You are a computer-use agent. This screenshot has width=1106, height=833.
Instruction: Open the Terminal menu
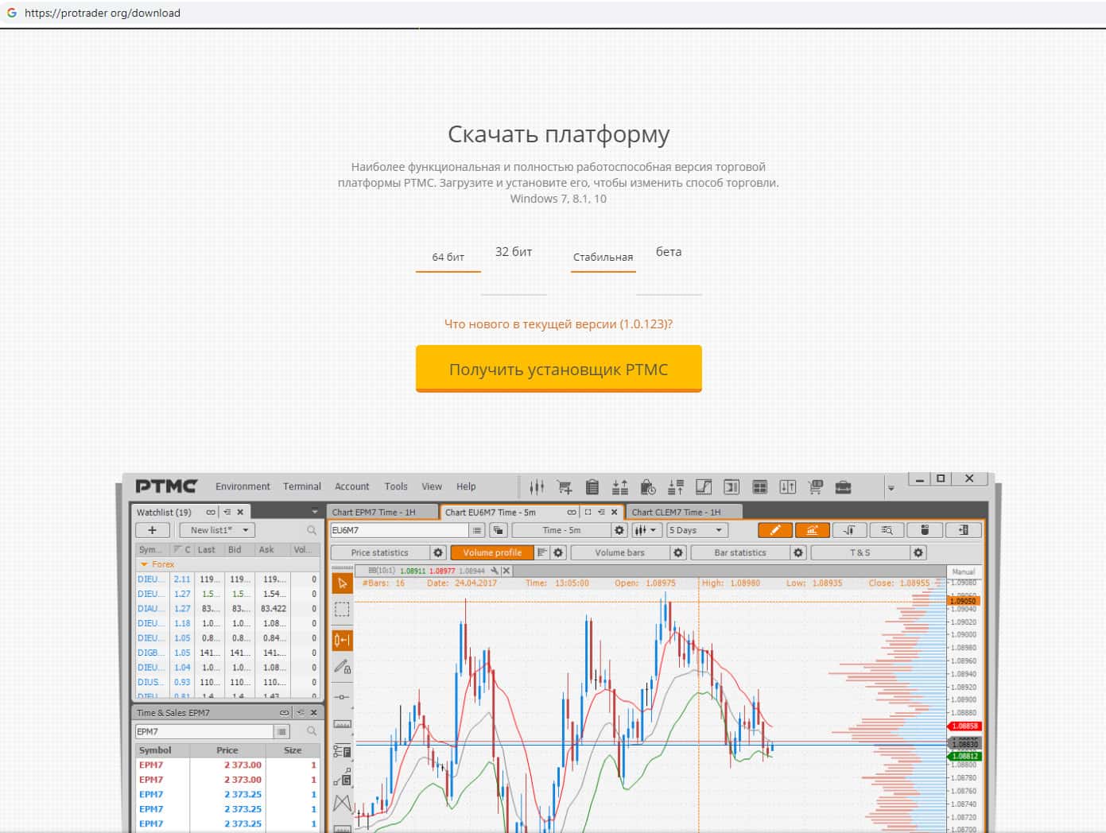pos(302,486)
